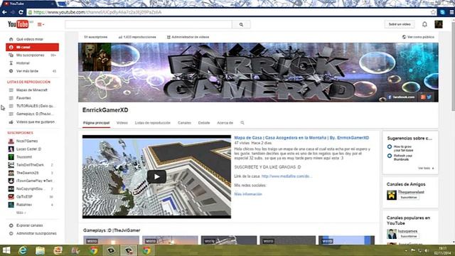
Task: Focus the YouTube search field
Action: (149, 25)
